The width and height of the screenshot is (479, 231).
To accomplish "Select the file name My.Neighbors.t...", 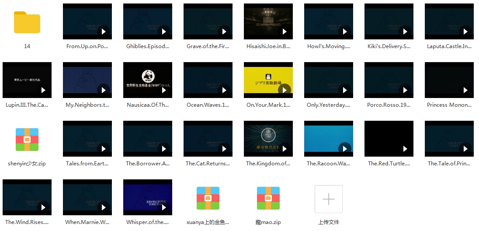I will point(87,105).
